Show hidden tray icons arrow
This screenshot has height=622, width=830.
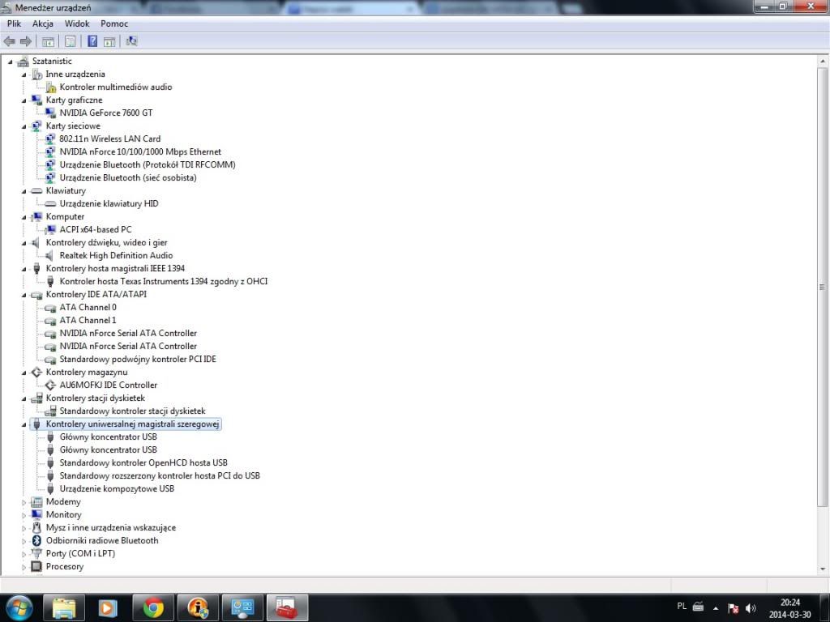716,608
